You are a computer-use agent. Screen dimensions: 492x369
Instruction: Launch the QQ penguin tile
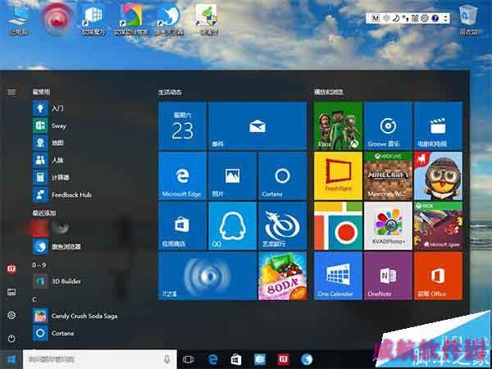coord(233,225)
